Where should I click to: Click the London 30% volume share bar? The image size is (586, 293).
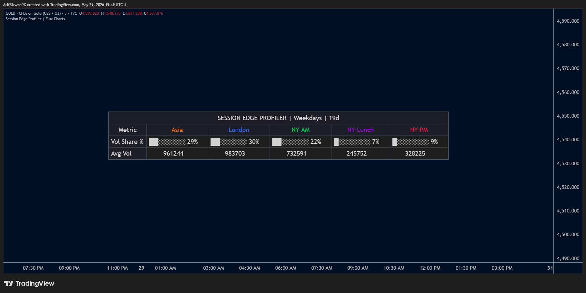click(235, 142)
